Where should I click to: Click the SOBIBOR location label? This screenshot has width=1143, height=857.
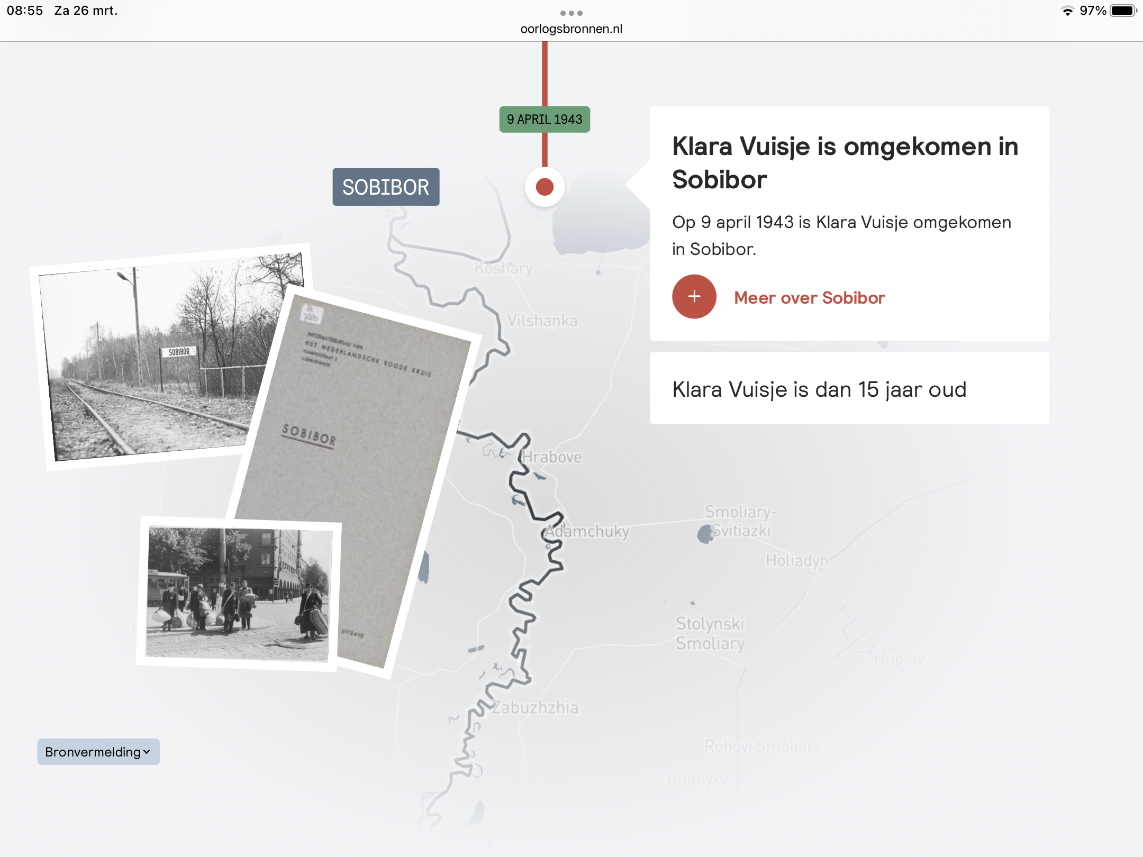(386, 187)
